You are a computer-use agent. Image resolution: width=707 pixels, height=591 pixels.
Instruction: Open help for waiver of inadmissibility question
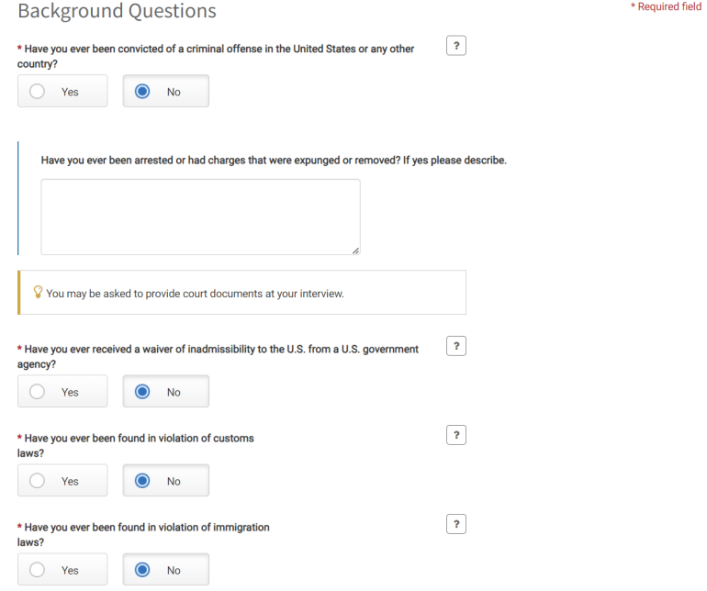456,346
